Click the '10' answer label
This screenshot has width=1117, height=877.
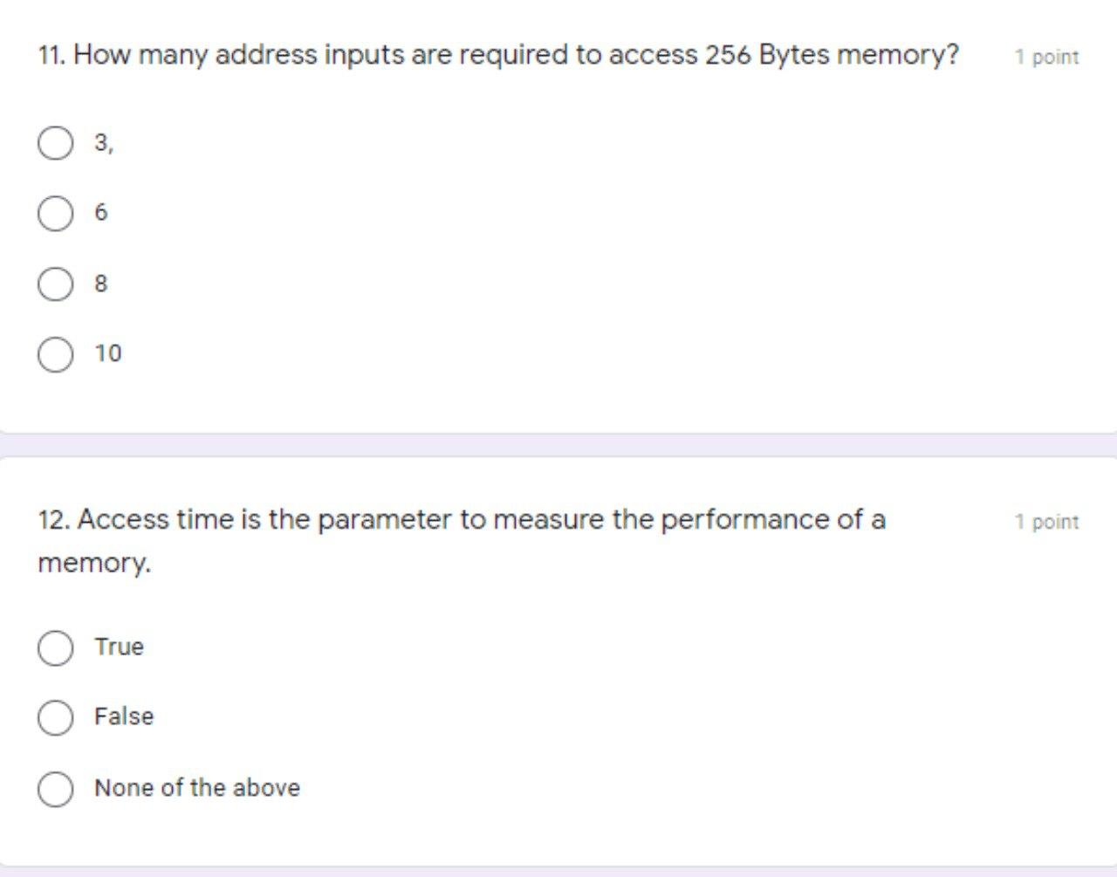click(108, 353)
